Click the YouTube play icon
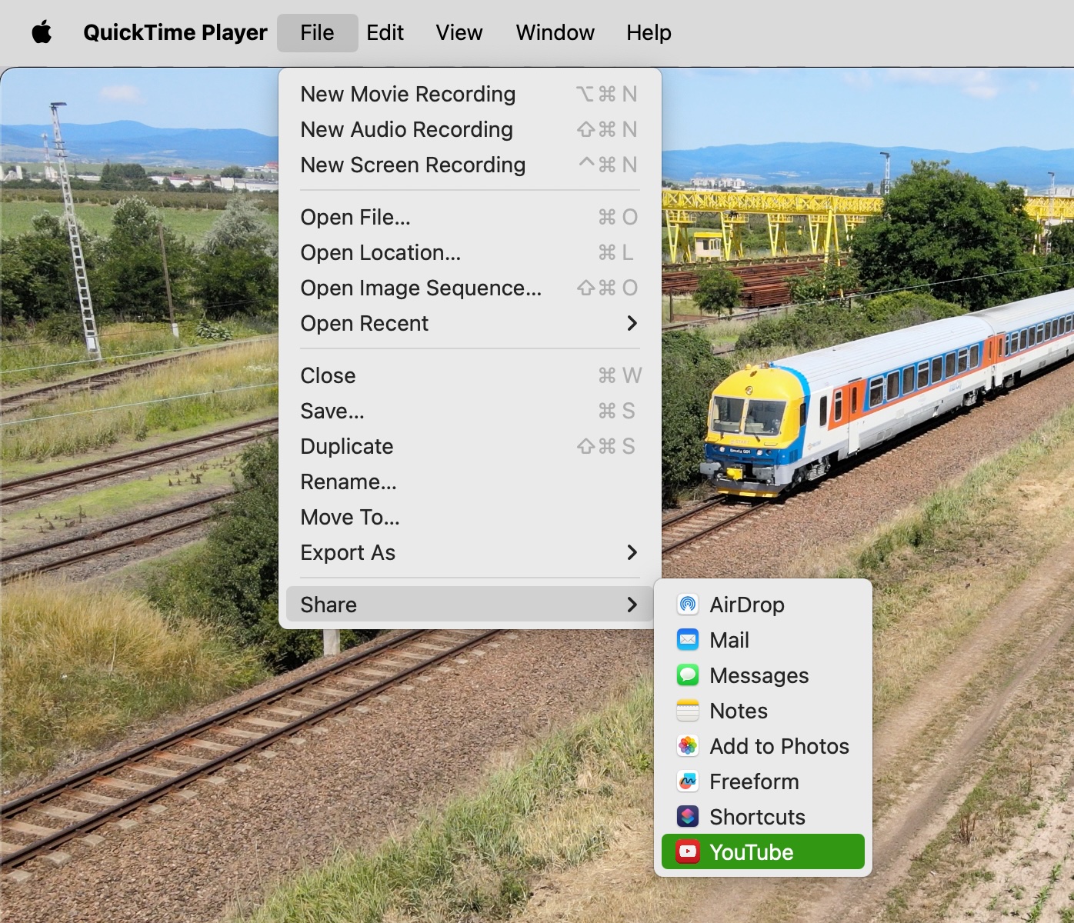The width and height of the screenshot is (1074, 923). pos(688,852)
